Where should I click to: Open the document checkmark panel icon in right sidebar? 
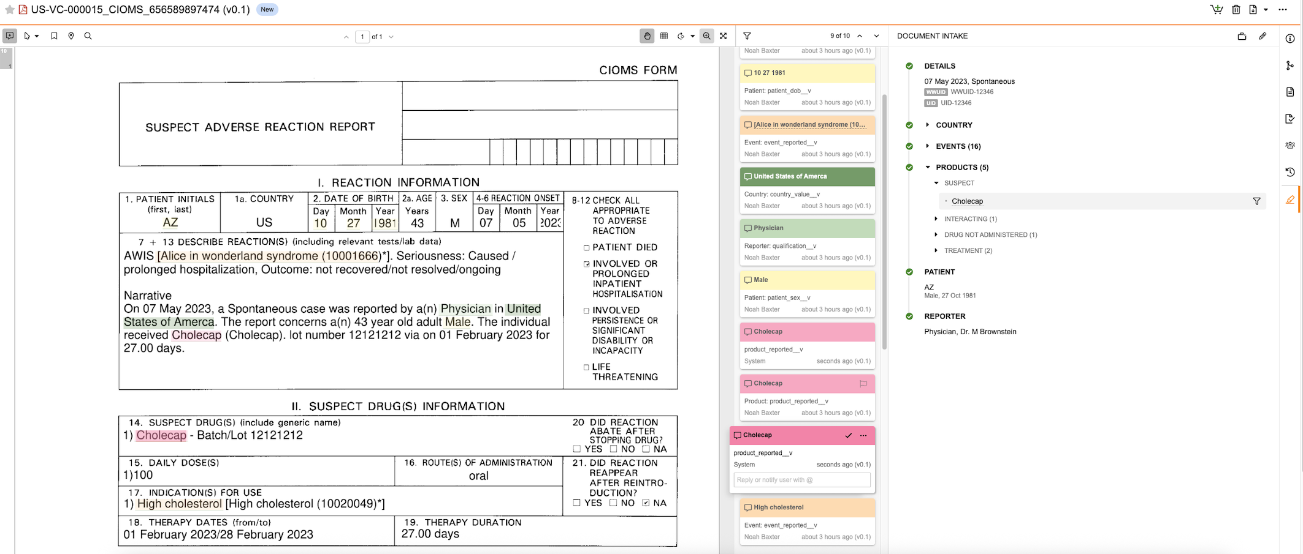[x=1290, y=119]
